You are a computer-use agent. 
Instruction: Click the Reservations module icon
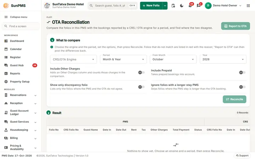tap(6, 95)
